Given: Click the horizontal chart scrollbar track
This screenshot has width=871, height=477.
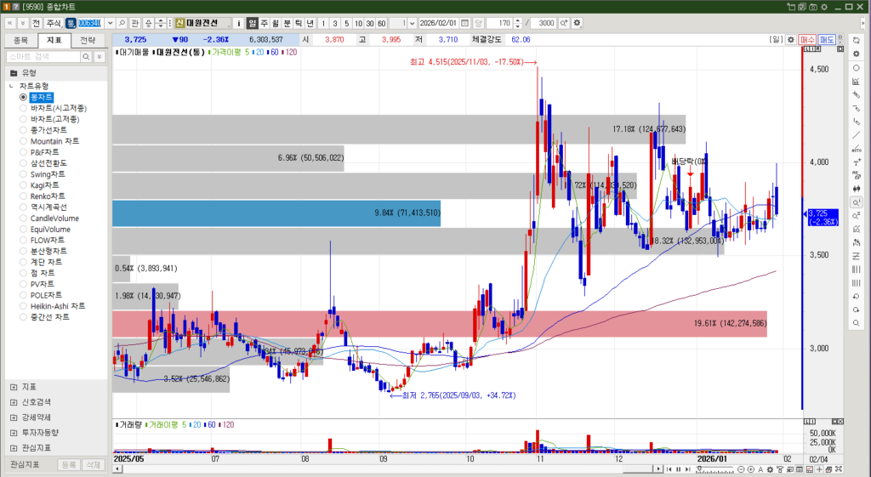Looking at the screenshot, I should [x=425, y=470].
